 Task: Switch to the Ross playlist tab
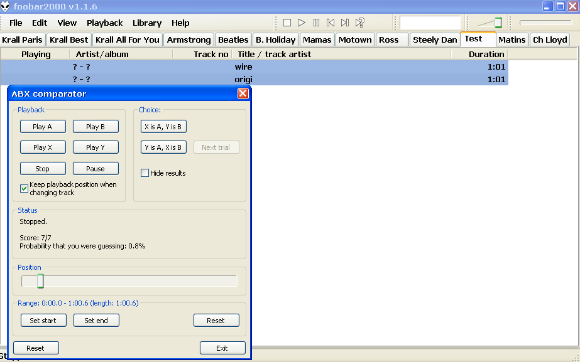coord(393,40)
